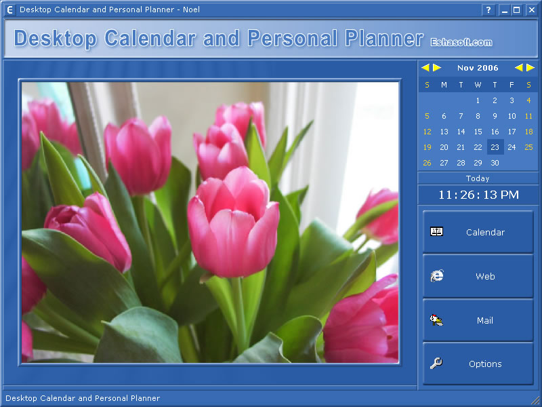
Task: Visit the Eshasoft.com link in header
Action: coord(461,42)
